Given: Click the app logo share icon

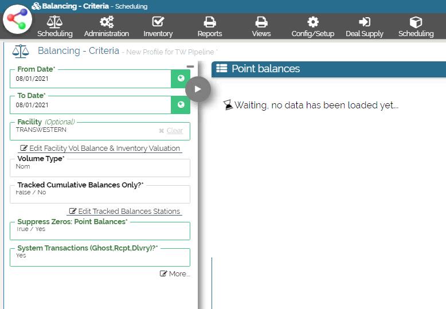Looking at the screenshot, I should click(18, 19).
